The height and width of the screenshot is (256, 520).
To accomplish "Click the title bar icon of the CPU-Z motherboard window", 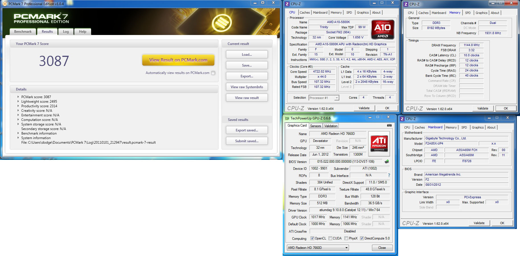I will click(x=402, y=119).
